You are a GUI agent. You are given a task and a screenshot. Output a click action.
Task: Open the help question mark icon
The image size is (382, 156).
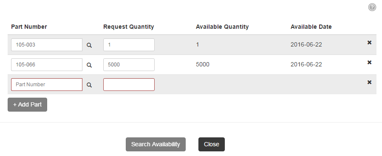(372, 7)
